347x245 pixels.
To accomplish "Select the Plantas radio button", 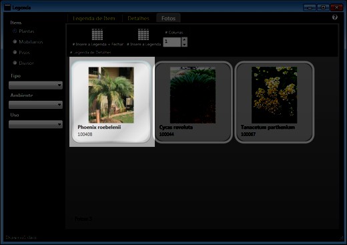I will pyautogui.click(x=15, y=31).
